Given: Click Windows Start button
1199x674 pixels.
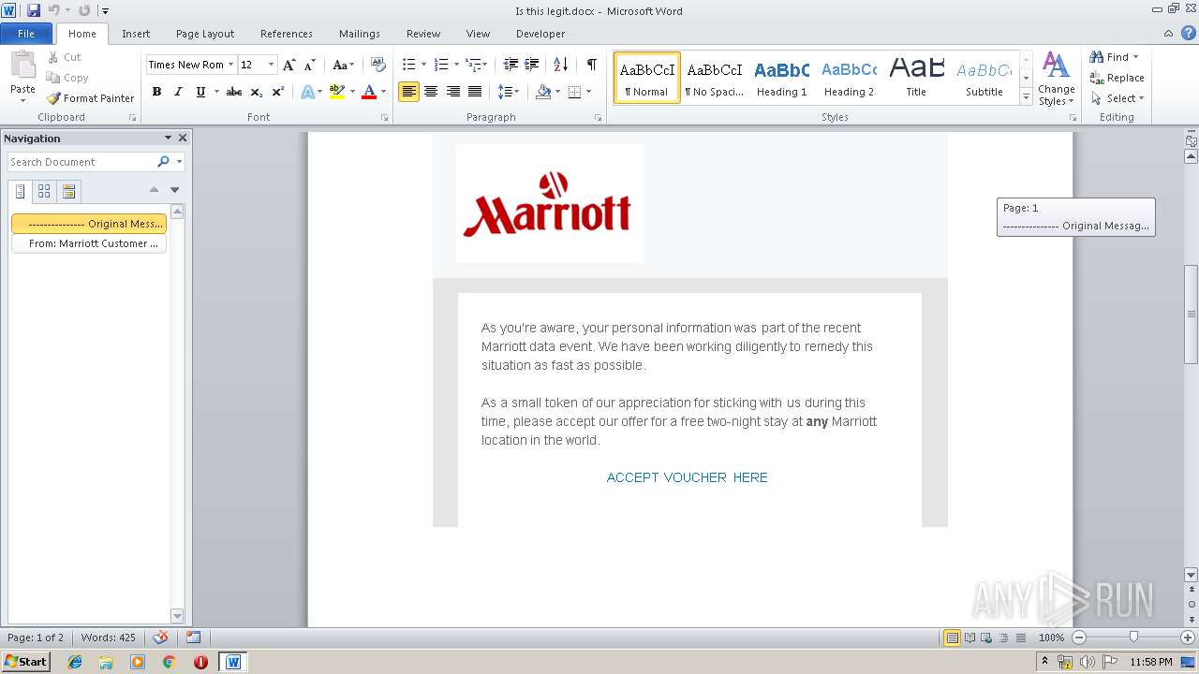Looking at the screenshot, I should [x=25, y=661].
